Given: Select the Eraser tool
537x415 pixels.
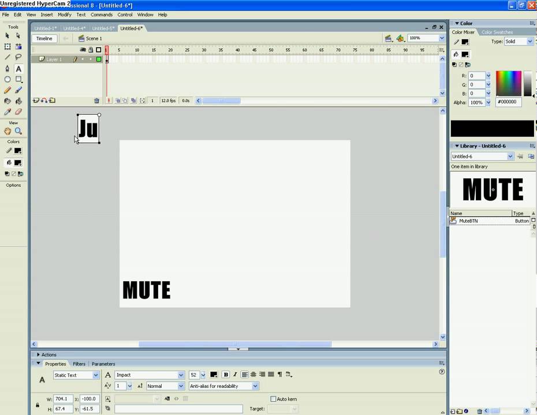Looking at the screenshot, I should click(x=18, y=112).
